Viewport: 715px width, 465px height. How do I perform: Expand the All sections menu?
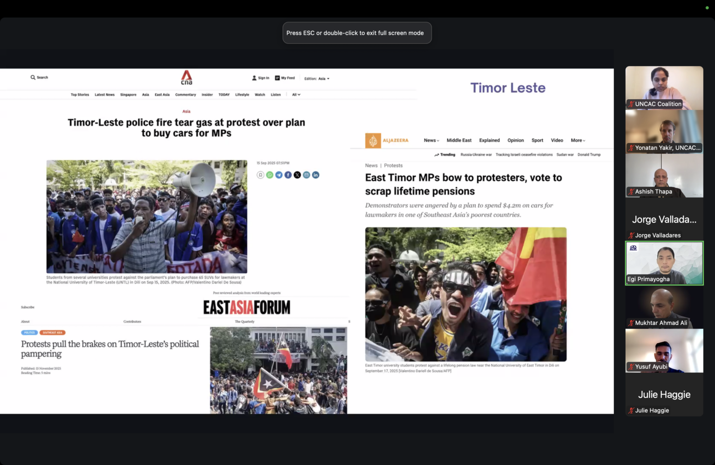click(296, 94)
